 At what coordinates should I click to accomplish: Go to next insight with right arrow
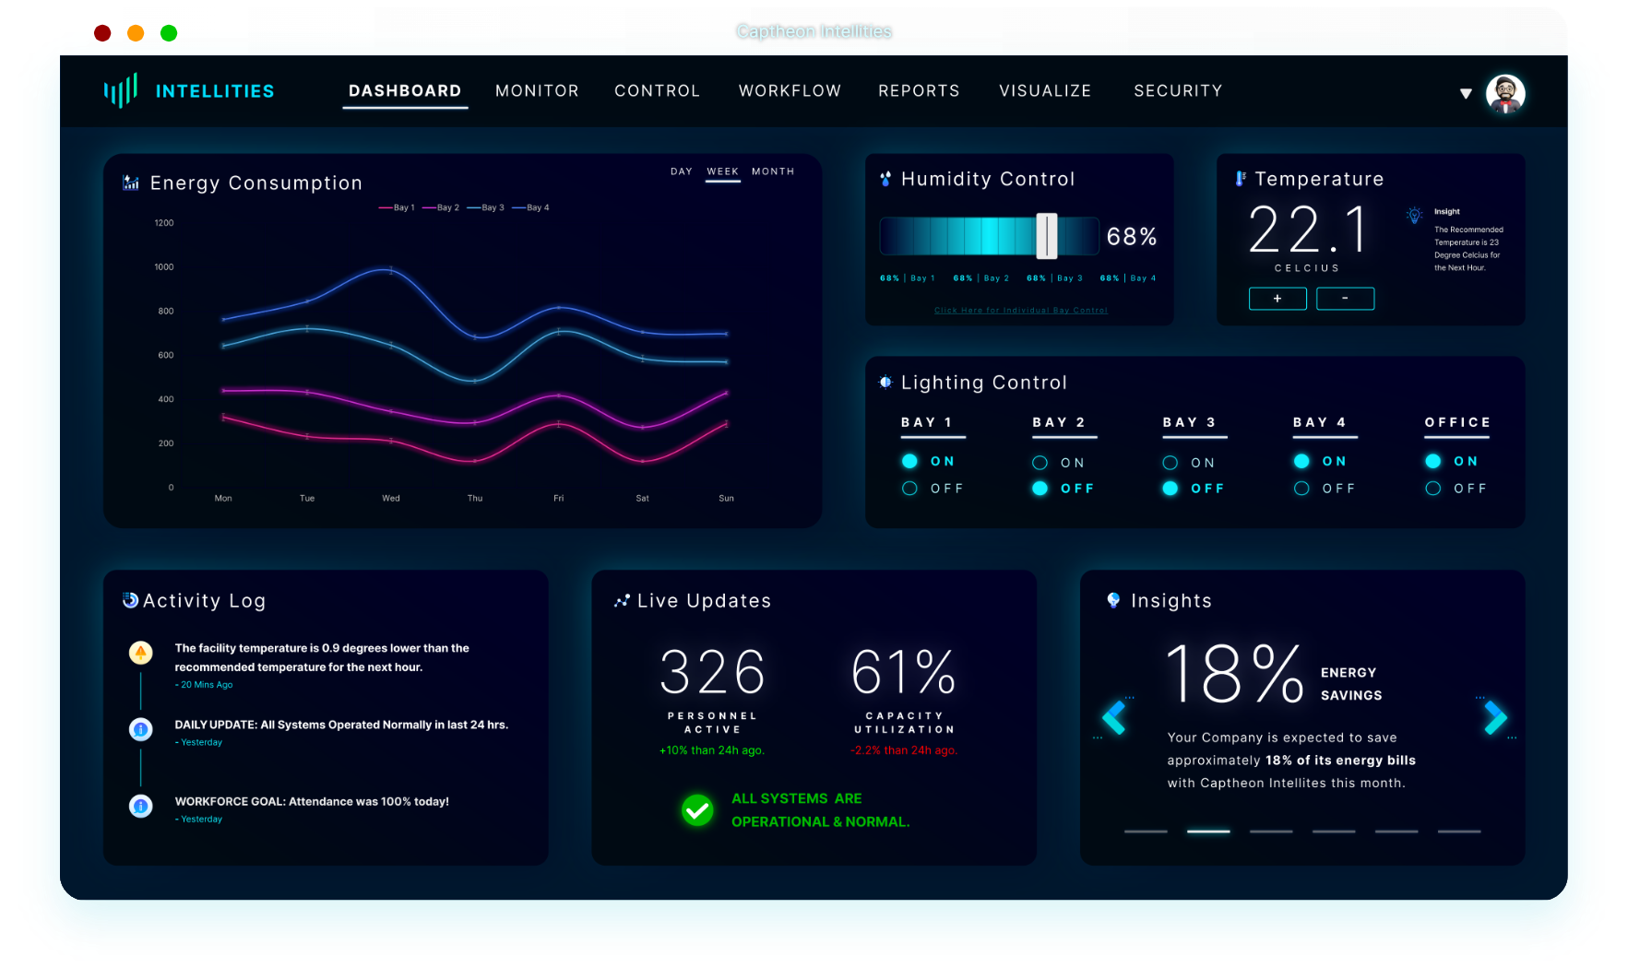tap(1495, 717)
